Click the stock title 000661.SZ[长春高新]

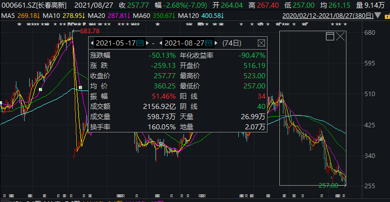[x=34, y=5]
